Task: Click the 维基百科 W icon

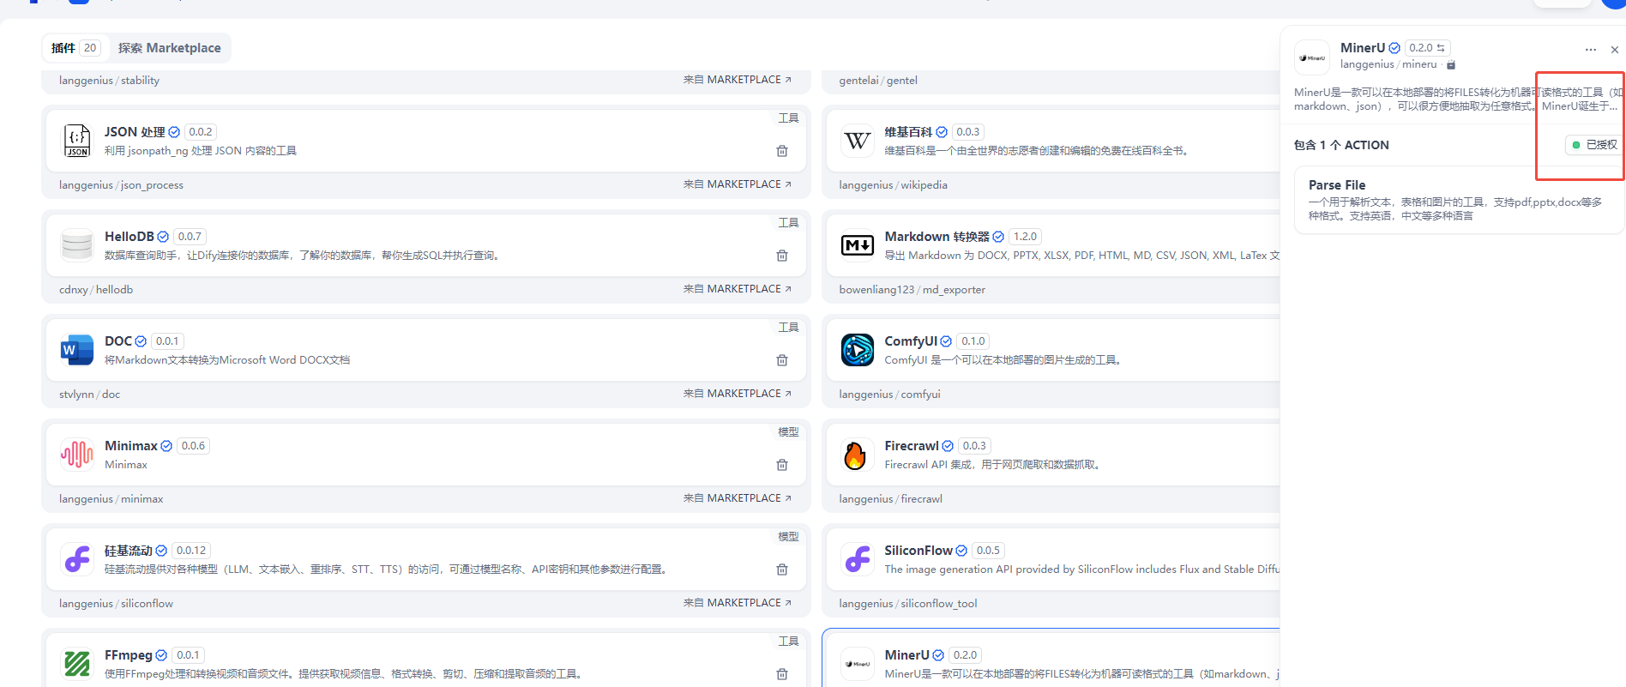Action: (858, 141)
